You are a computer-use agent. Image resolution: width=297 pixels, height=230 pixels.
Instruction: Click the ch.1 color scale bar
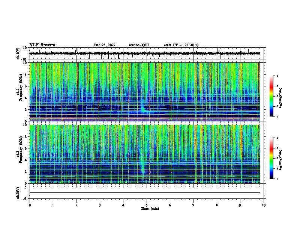tap(271, 96)
